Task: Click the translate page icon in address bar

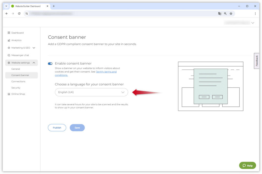Action: point(220,14)
